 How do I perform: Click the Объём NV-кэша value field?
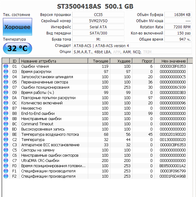178,21
